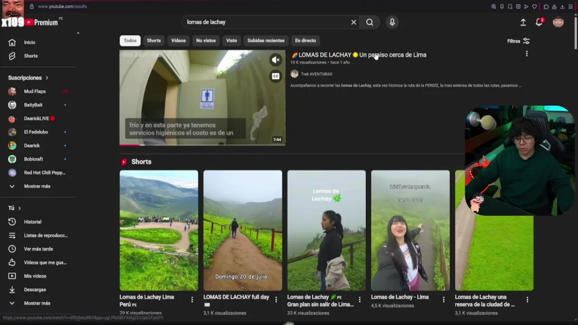Click the search magnifier button
This screenshot has height=325, width=578.
point(370,22)
